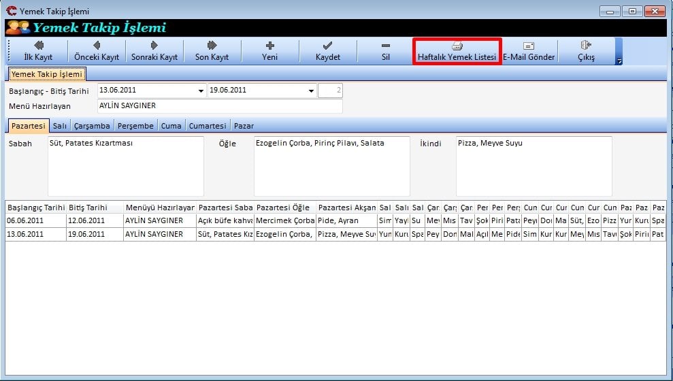Click the Başlangıç Tarihi column header
The width and height of the screenshot is (673, 381).
(35, 208)
